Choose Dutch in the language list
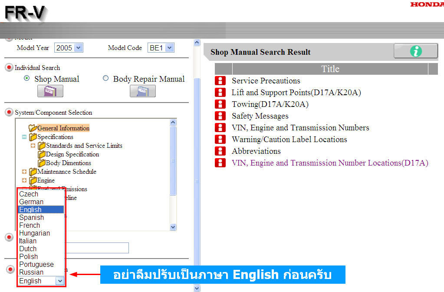This screenshot has width=444, height=292. [41, 249]
